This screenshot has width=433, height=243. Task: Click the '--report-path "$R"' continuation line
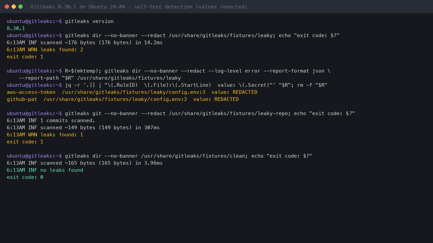[x=100, y=78]
